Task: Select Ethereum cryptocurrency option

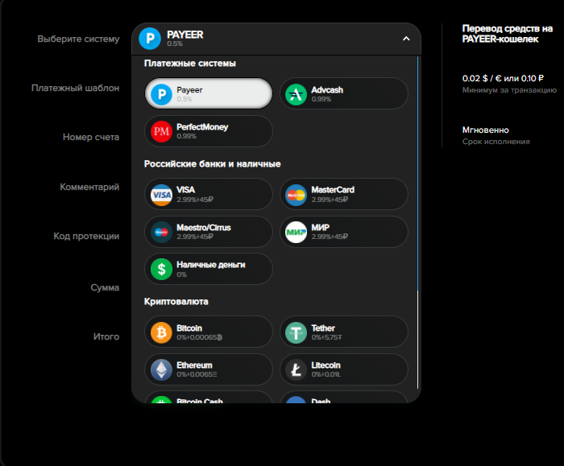Action: click(209, 369)
